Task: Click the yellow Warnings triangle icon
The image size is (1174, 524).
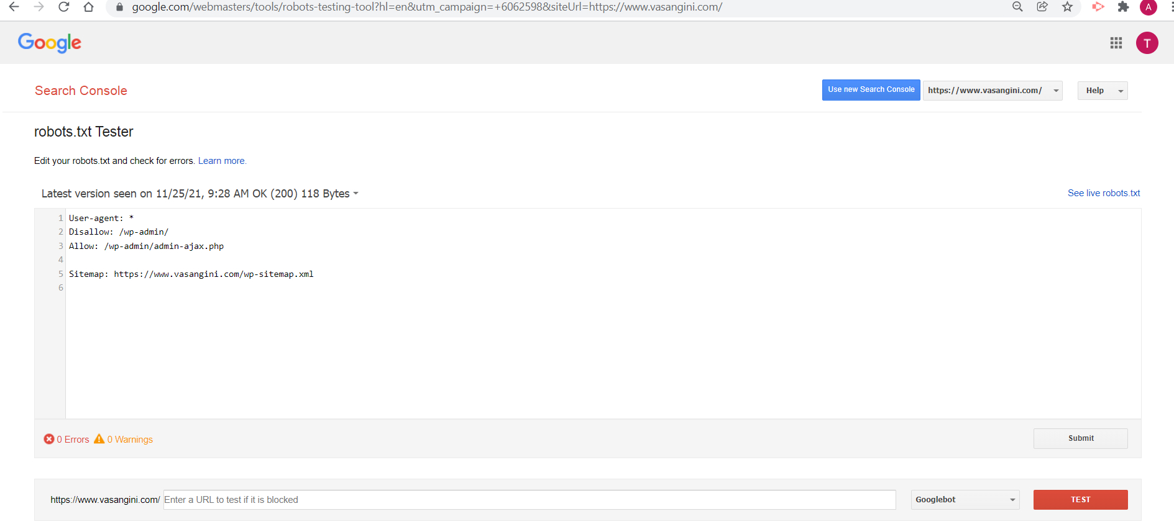Action: click(x=99, y=439)
